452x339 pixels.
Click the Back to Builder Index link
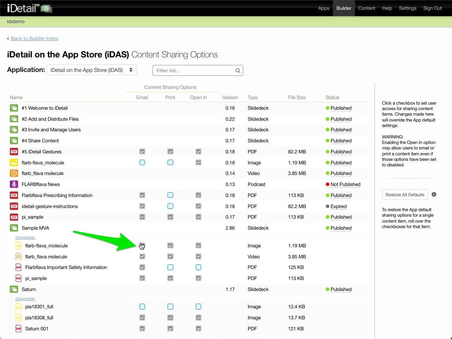tap(35, 39)
